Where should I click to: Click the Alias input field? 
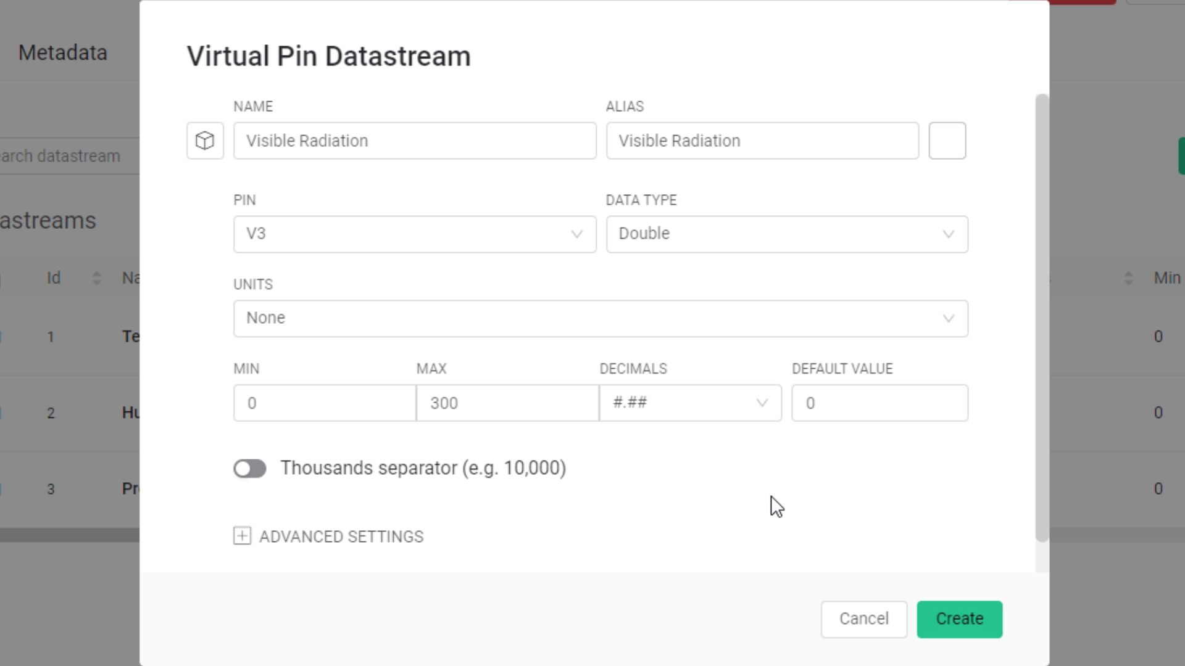click(x=762, y=141)
